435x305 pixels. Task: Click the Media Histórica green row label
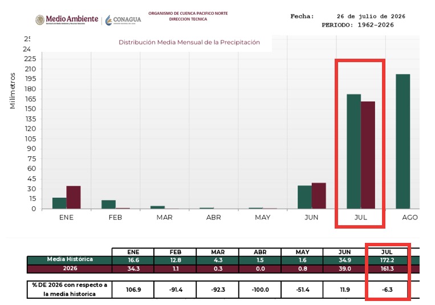[x=70, y=259]
